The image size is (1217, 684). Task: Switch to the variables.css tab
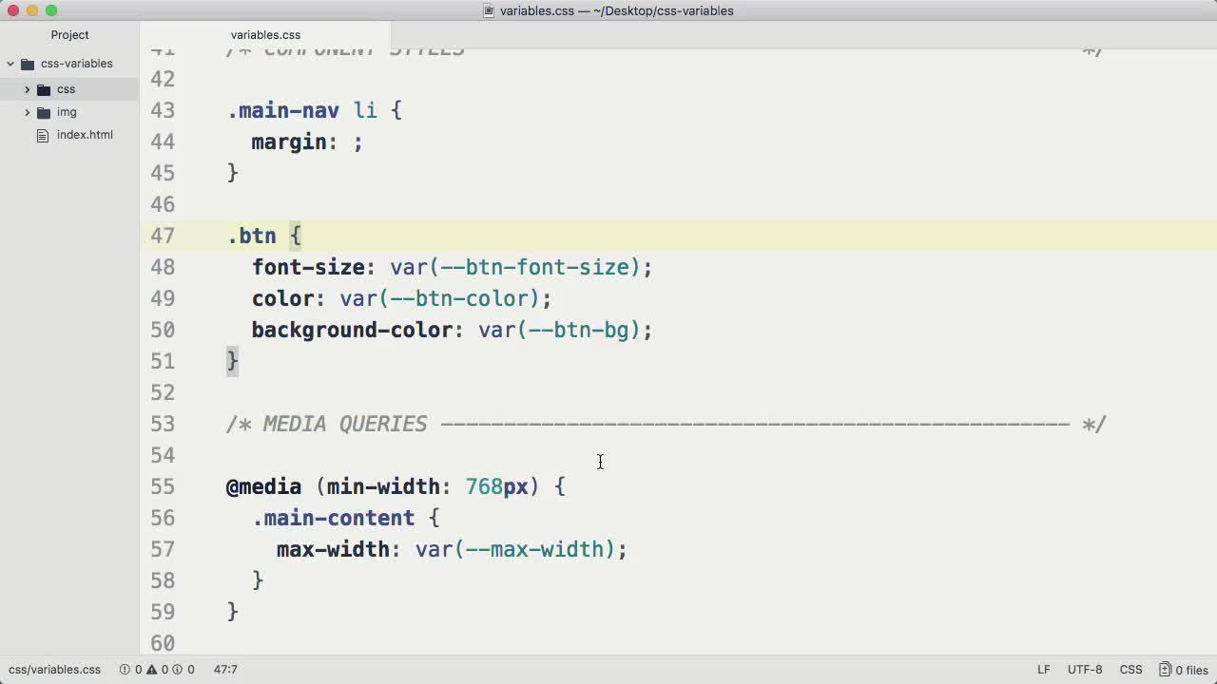coord(265,35)
